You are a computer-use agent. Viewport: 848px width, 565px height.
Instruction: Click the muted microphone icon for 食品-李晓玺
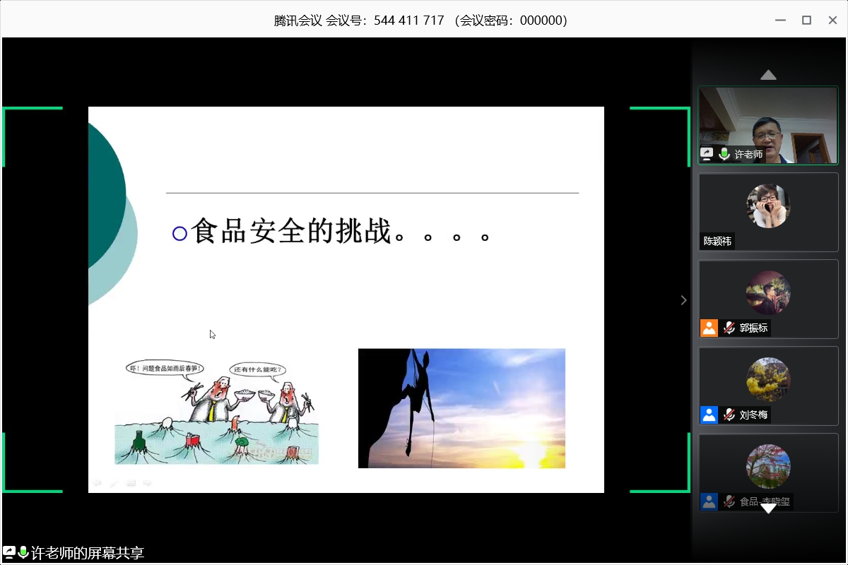[x=729, y=501]
